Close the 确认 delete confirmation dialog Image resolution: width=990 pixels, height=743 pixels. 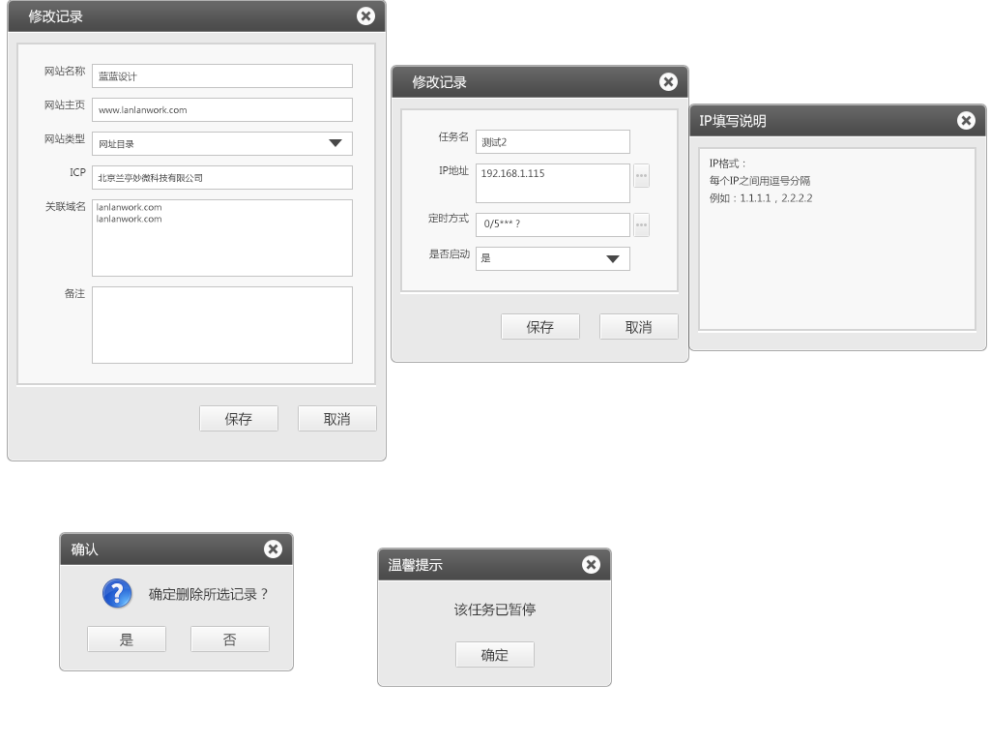pos(273,549)
